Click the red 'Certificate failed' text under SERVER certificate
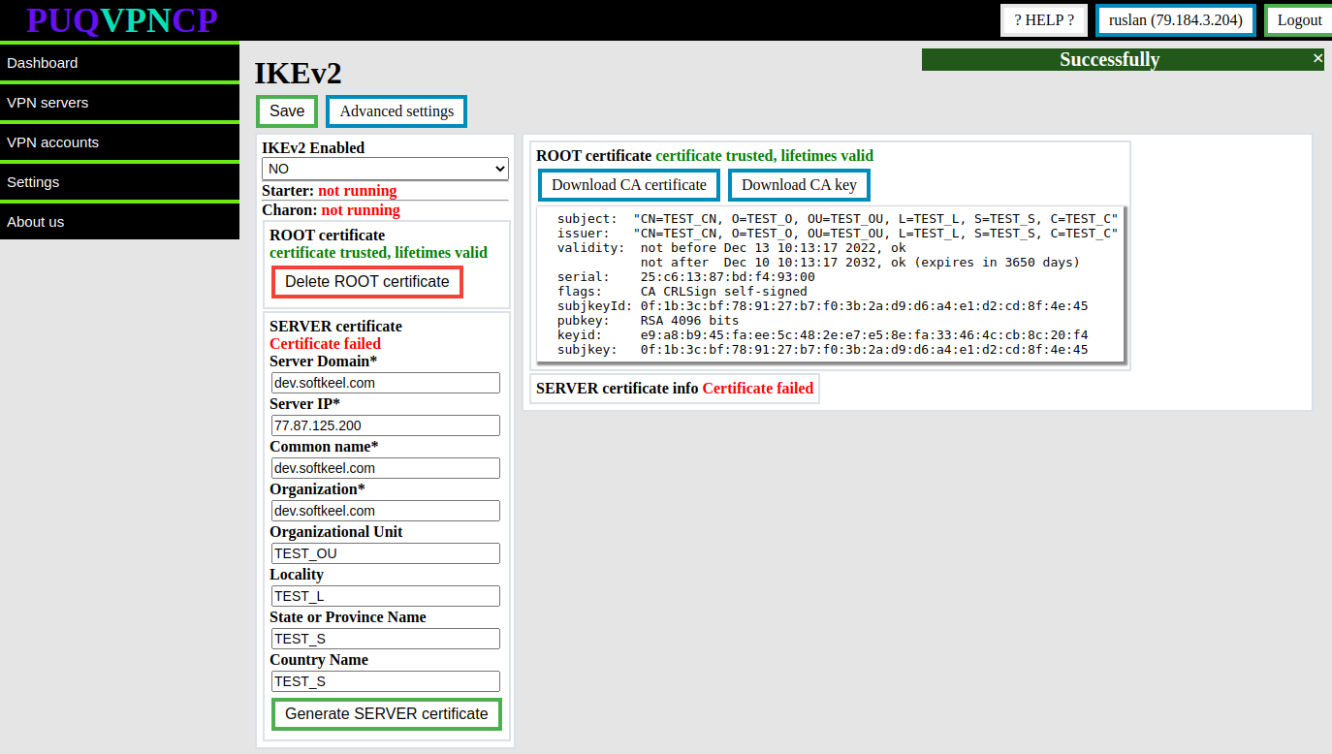Image resolution: width=1332 pixels, height=754 pixels. point(325,344)
